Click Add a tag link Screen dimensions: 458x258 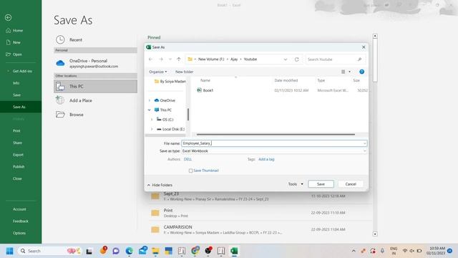pyautogui.click(x=266, y=159)
